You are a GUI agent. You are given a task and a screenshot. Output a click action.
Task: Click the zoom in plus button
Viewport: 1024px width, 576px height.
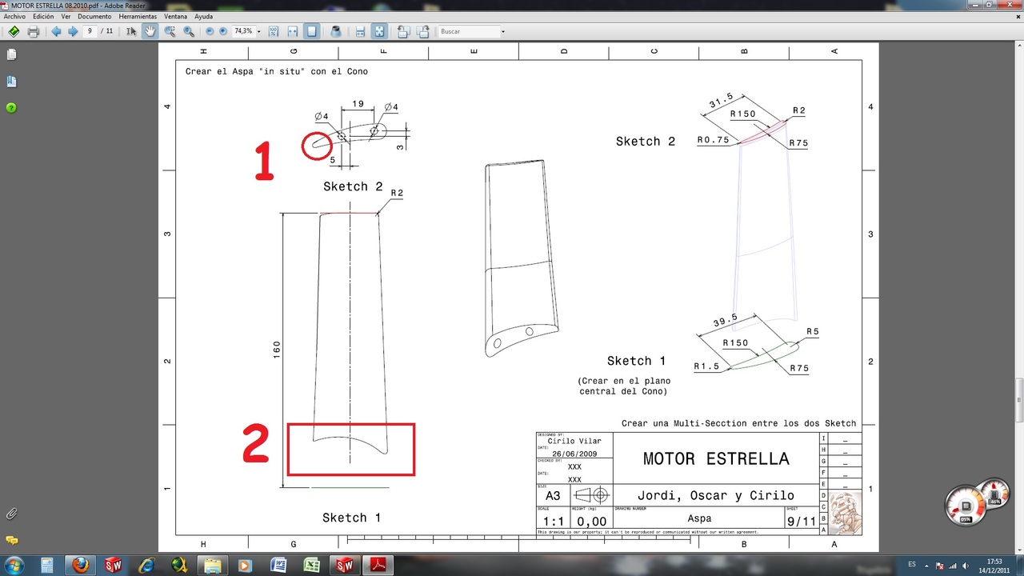click(x=223, y=31)
